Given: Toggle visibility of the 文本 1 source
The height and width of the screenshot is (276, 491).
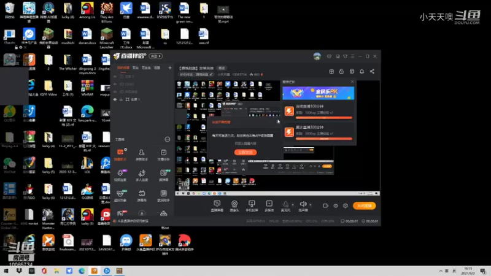Looking at the screenshot, I should 115,76.
